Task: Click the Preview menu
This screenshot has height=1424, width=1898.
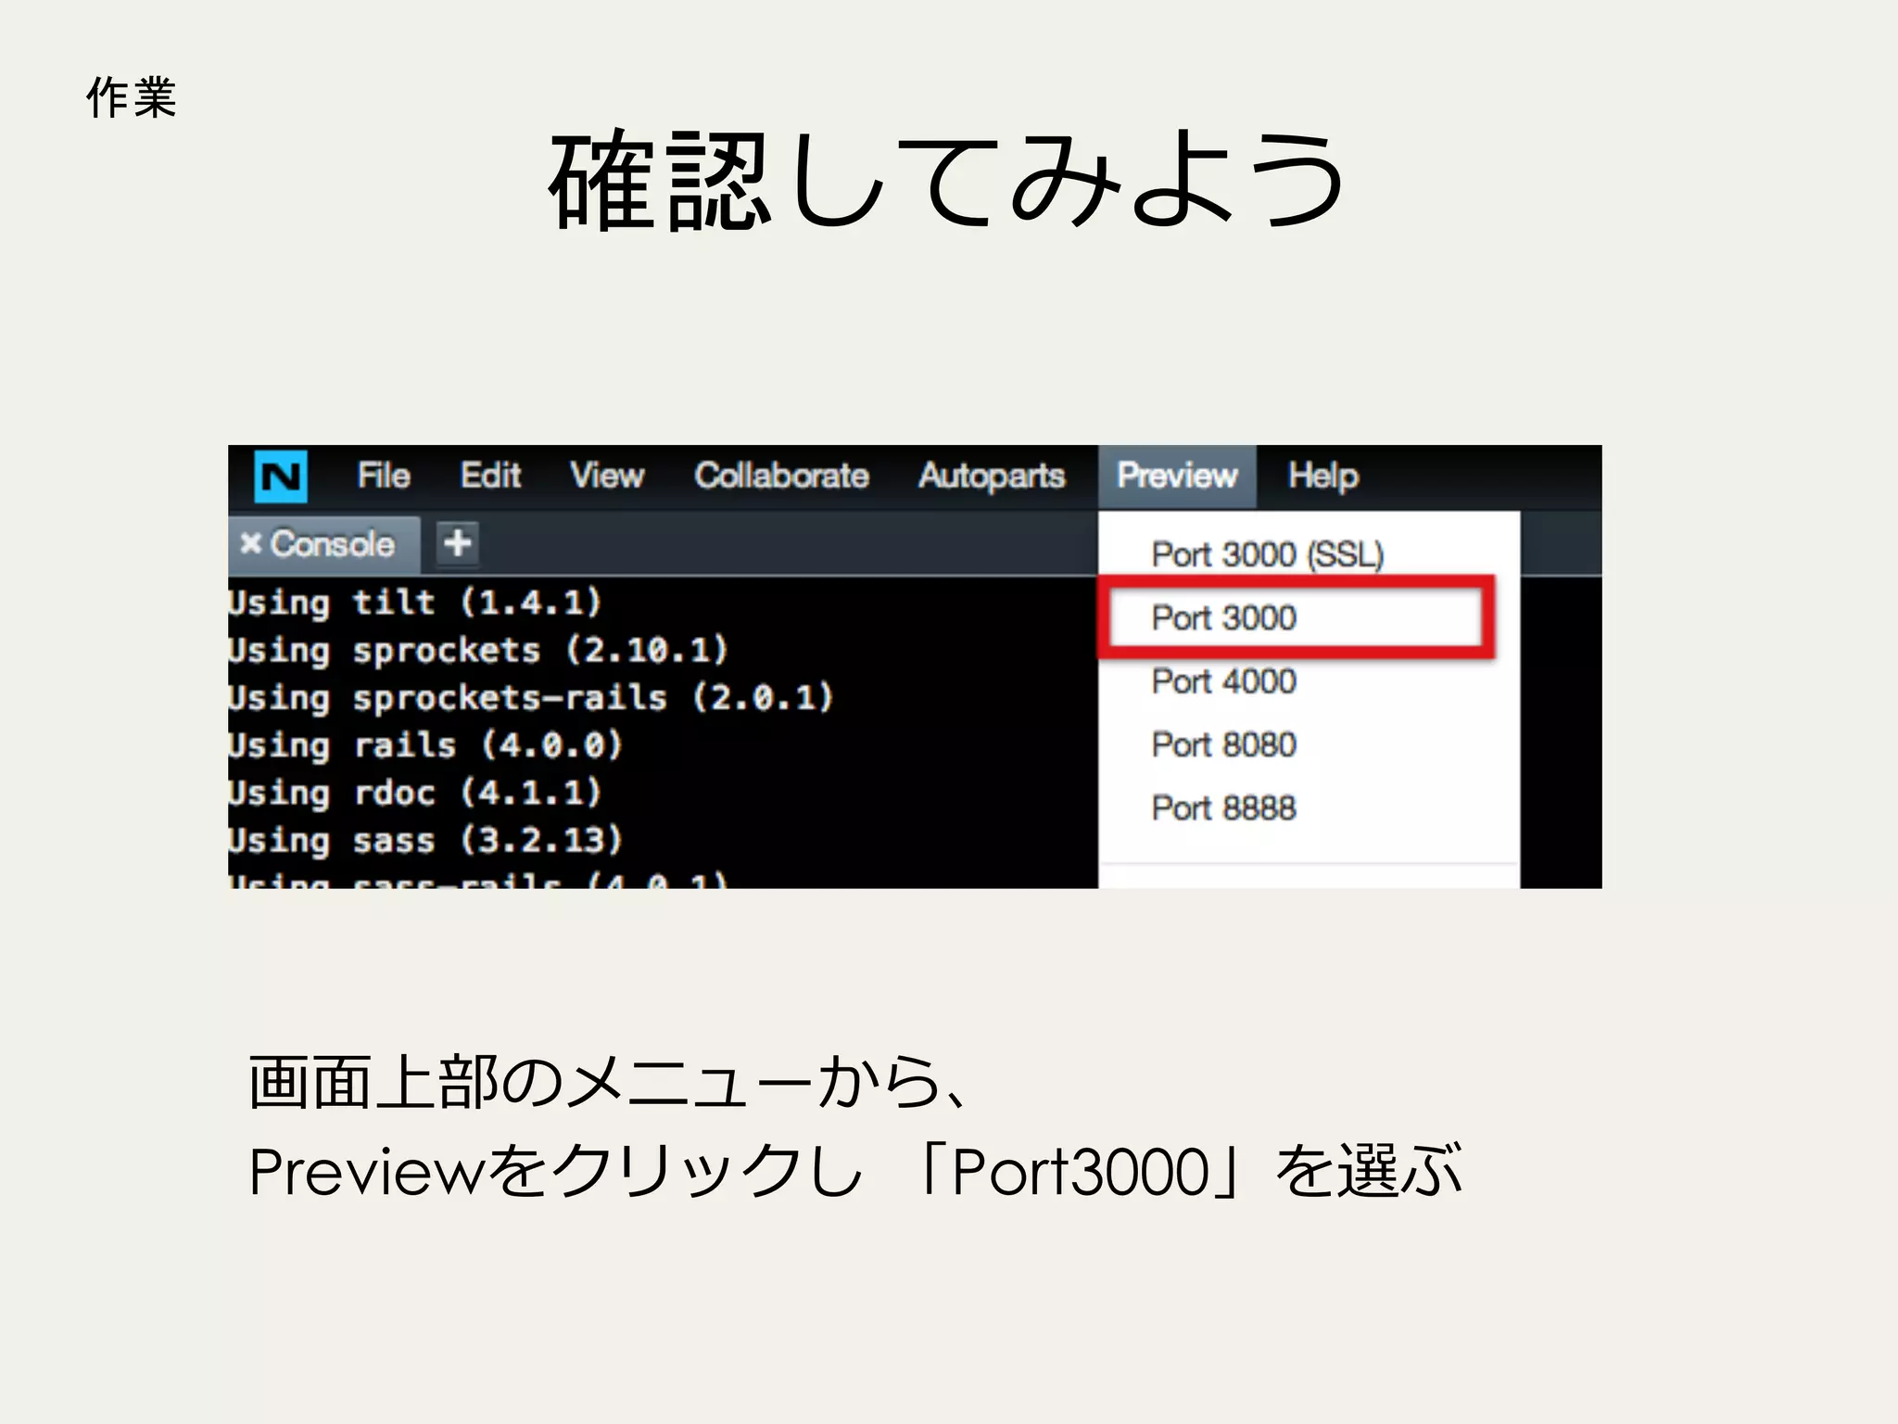Action: (1177, 477)
